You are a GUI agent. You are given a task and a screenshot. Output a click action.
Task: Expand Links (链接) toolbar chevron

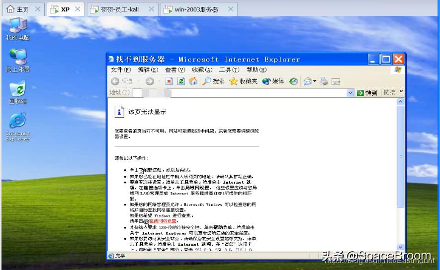401,91
